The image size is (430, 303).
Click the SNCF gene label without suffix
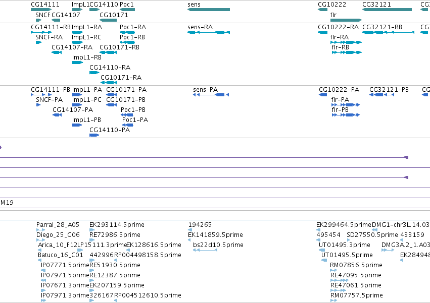tap(43, 15)
